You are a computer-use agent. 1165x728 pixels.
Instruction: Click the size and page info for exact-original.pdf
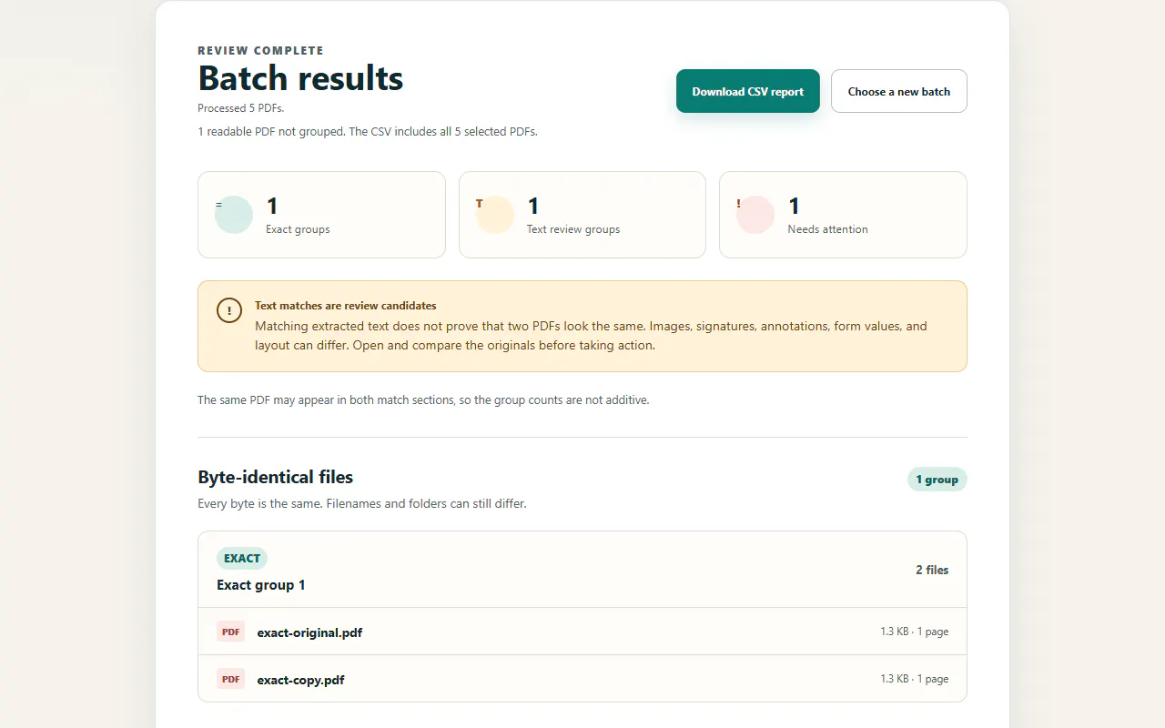[915, 632]
